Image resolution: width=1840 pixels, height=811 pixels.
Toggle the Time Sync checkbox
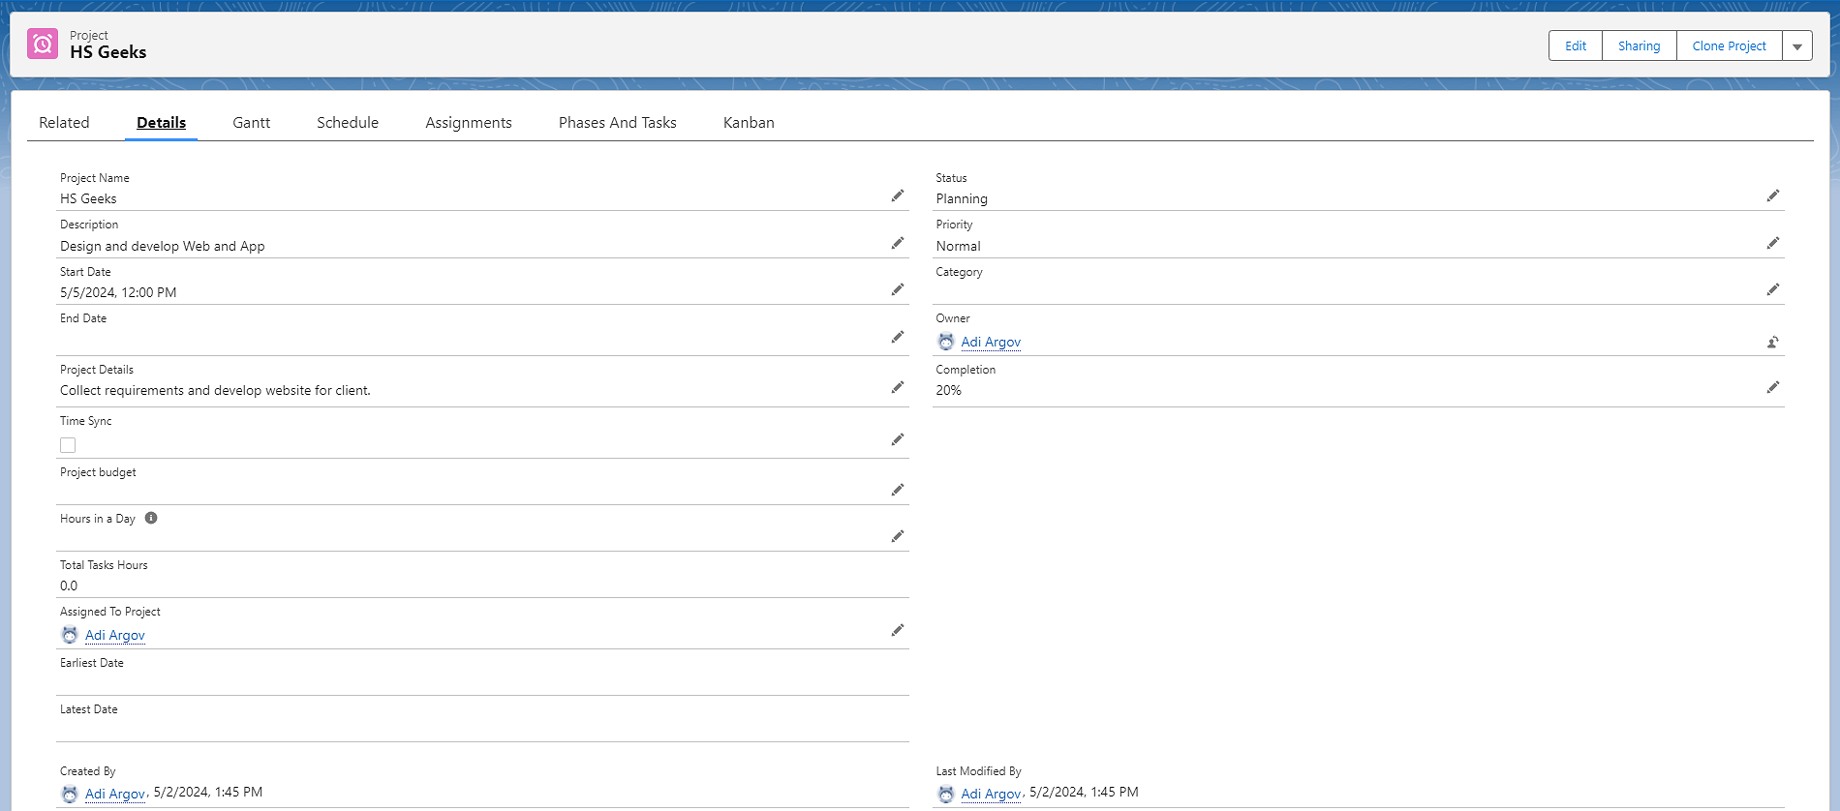(x=68, y=445)
